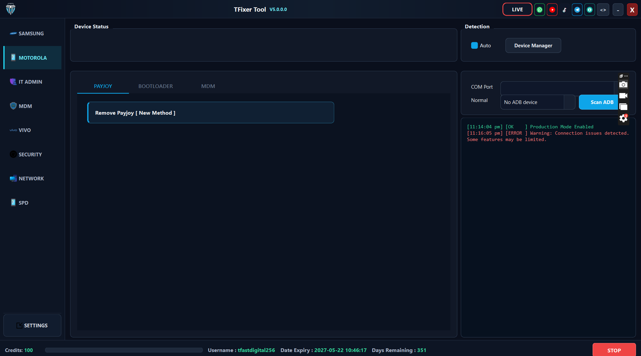This screenshot has height=356, width=641.
Task: Click the Credits: 100 status text
Action: [19, 350]
